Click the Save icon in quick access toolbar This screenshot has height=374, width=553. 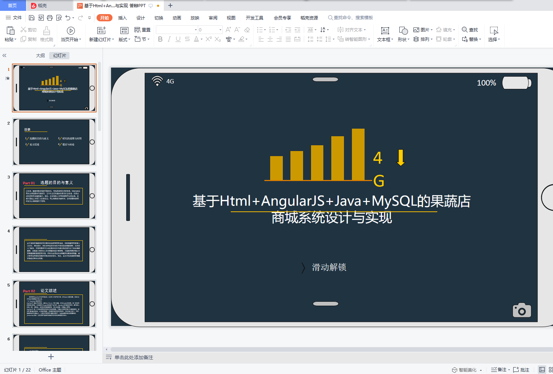coord(31,18)
